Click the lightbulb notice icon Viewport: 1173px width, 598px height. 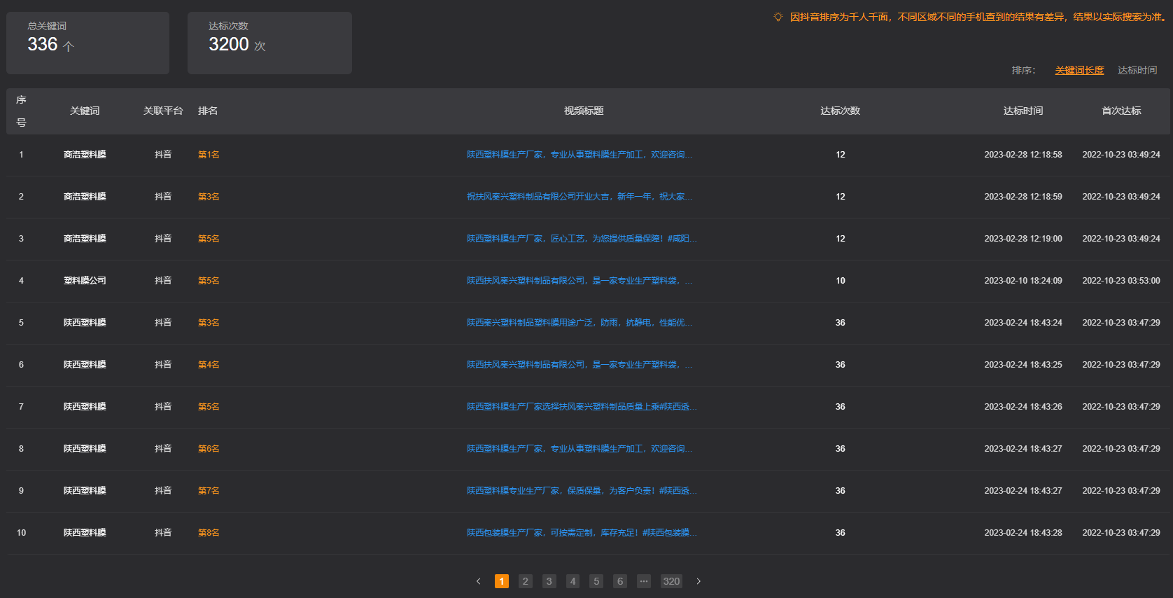point(778,17)
